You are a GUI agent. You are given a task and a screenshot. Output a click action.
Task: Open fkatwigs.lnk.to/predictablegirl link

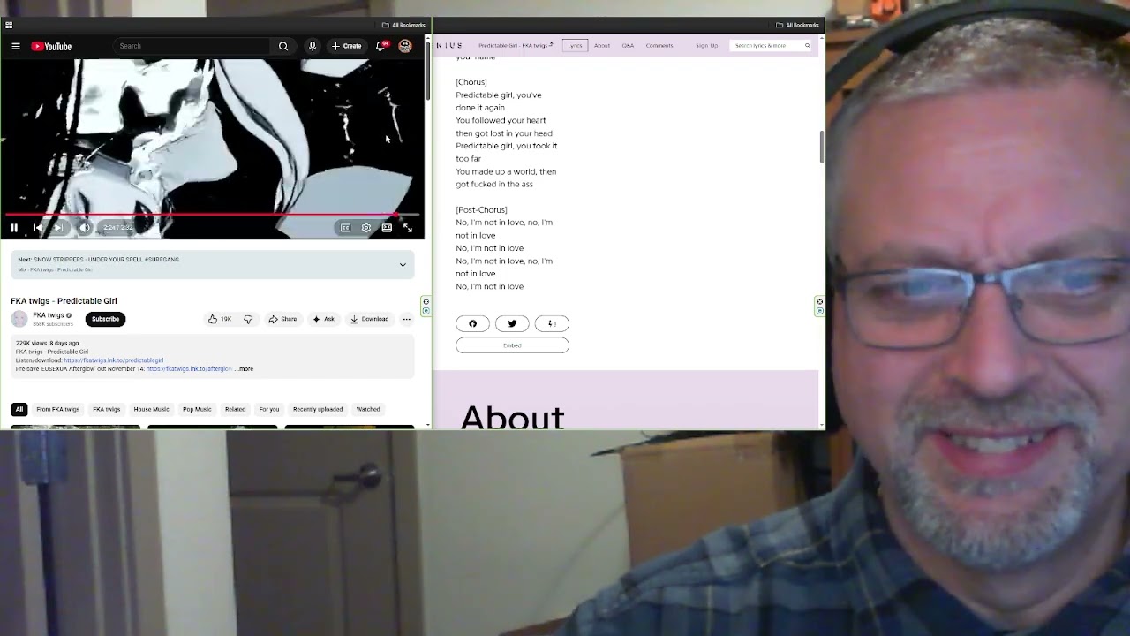click(x=113, y=360)
